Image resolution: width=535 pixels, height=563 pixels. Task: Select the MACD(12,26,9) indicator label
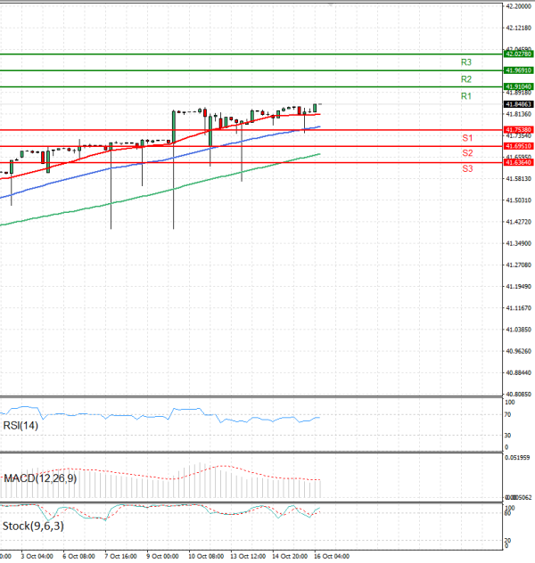39,478
